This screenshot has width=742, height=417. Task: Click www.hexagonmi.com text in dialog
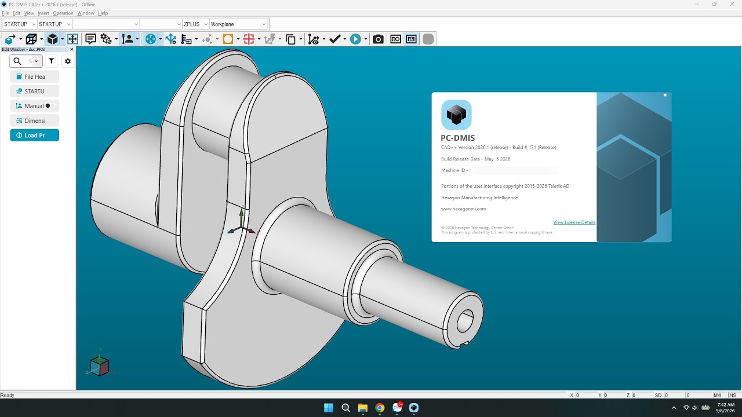tap(463, 209)
